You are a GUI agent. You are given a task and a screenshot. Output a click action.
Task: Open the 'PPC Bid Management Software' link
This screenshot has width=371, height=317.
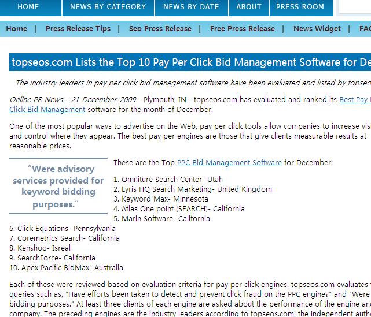tap(229, 163)
